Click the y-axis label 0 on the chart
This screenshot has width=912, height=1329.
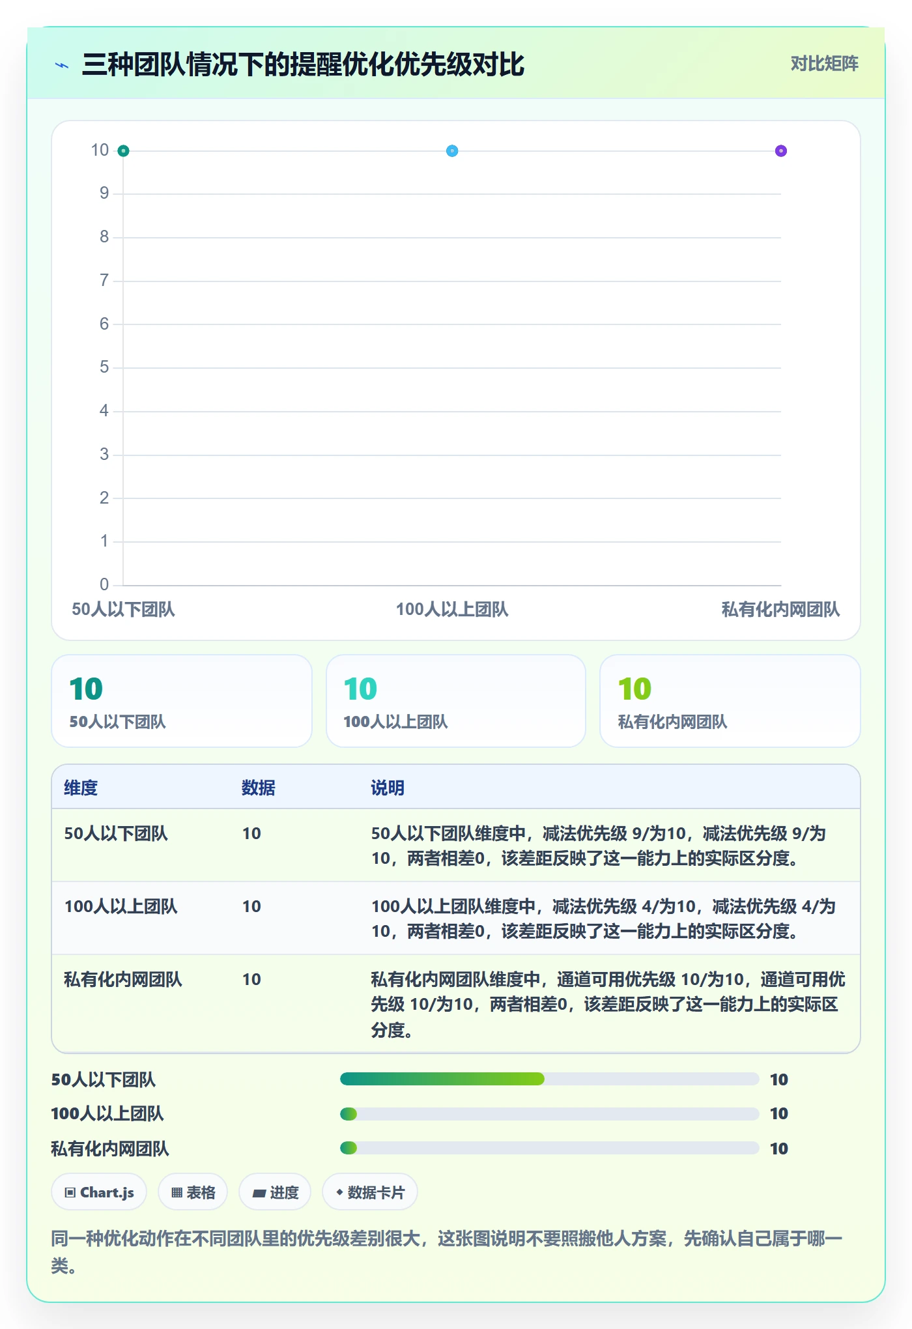click(x=104, y=584)
